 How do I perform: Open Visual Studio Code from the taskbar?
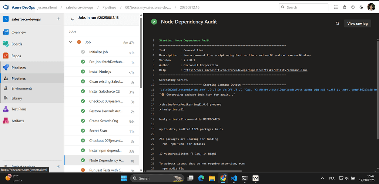pyautogui.click(x=234, y=178)
